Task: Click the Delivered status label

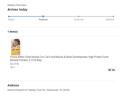Action: (x=110, y=19)
